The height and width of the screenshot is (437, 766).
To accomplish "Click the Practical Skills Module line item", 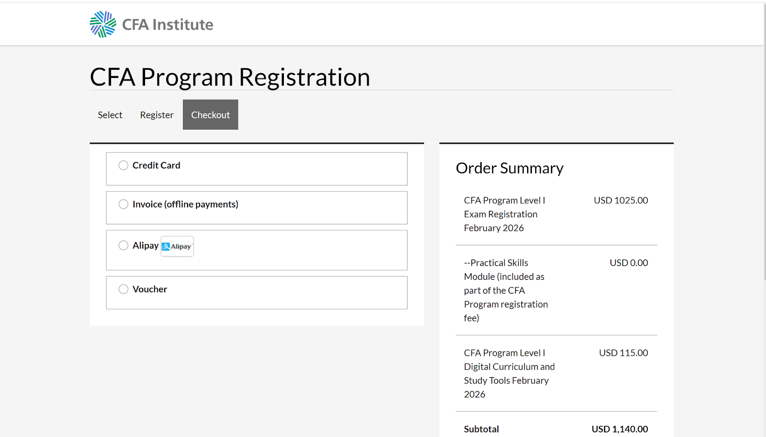I will coord(506,290).
